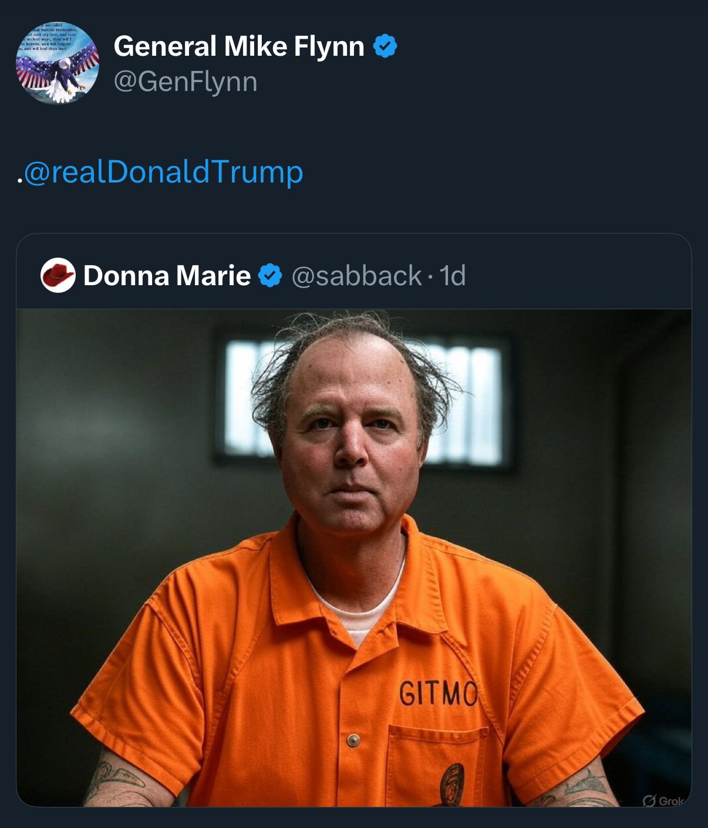Open the @sabback handle
The image size is (708, 828).
pos(356,276)
